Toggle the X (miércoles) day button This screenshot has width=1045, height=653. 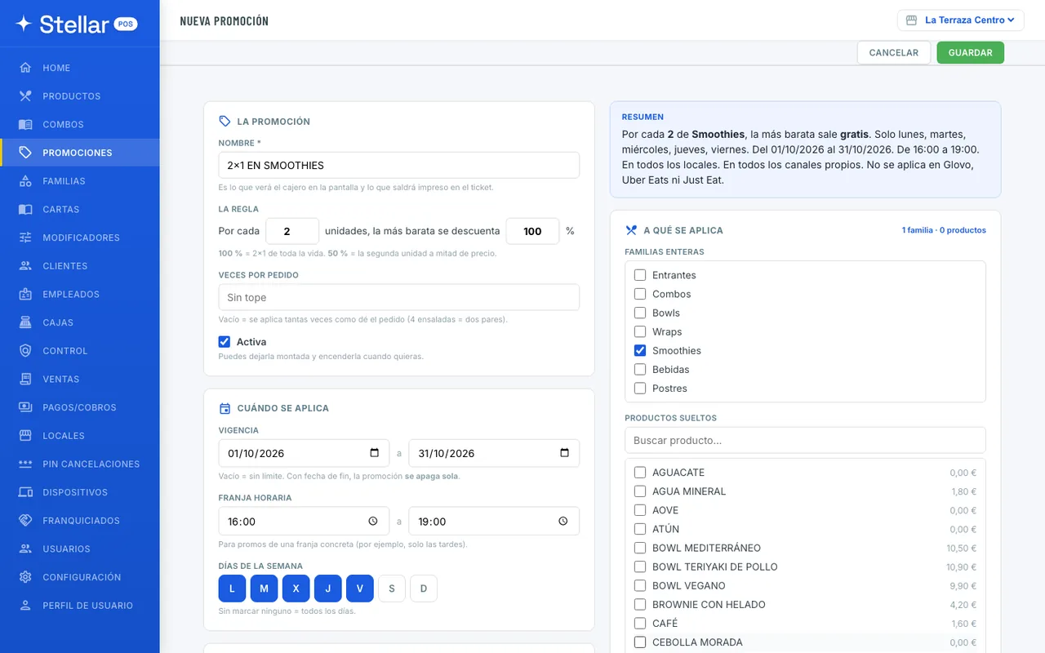[296, 589]
